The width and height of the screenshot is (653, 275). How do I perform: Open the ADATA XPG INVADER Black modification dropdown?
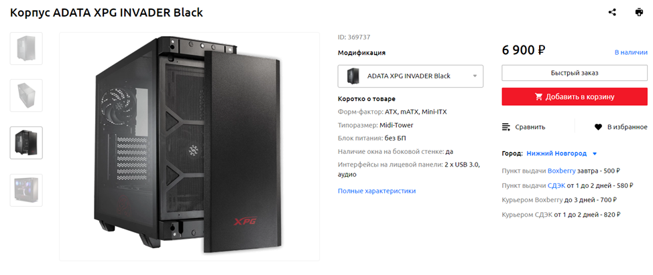coord(410,76)
